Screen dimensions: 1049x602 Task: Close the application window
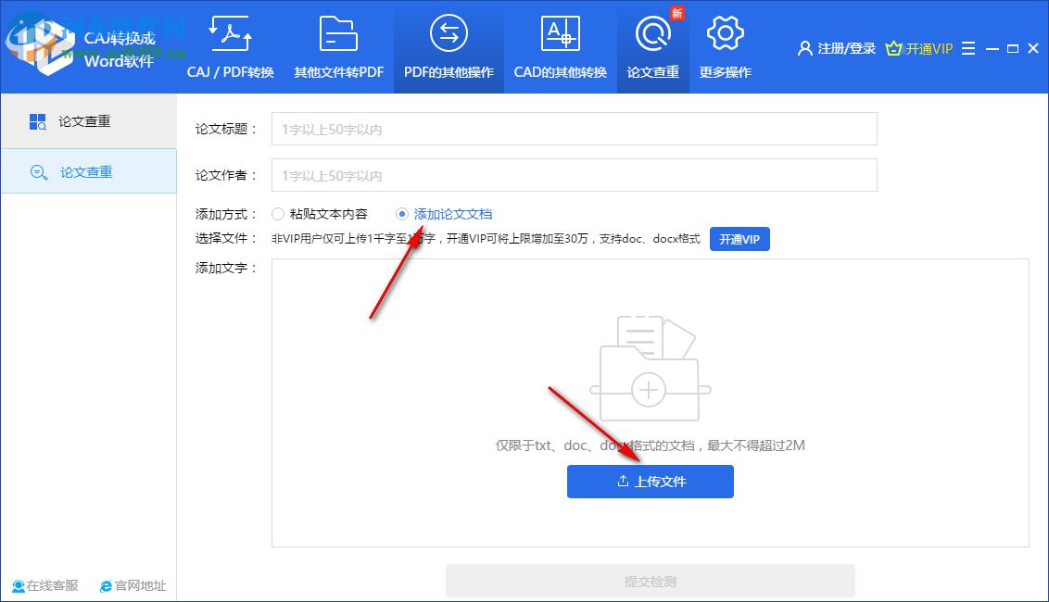coord(1033,48)
